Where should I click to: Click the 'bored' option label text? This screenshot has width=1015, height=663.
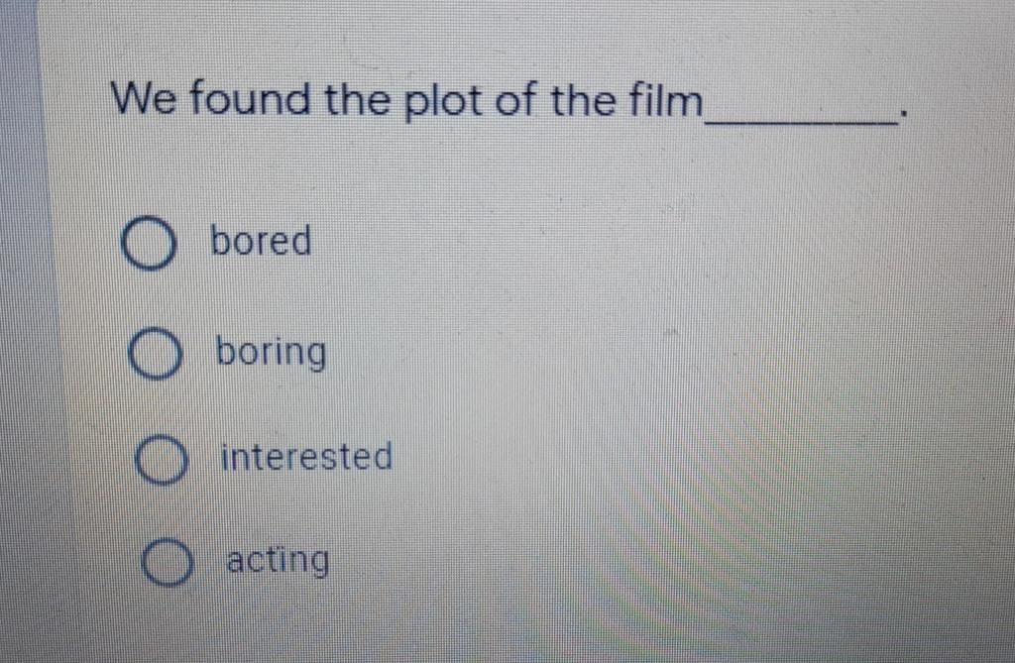261,240
